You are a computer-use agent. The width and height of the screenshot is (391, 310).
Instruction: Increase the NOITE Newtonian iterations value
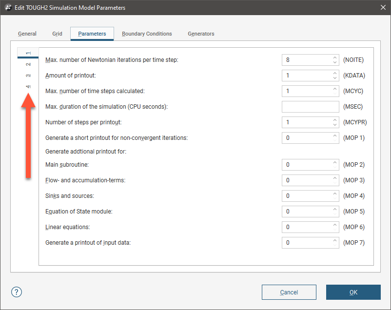[x=335, y=58]
